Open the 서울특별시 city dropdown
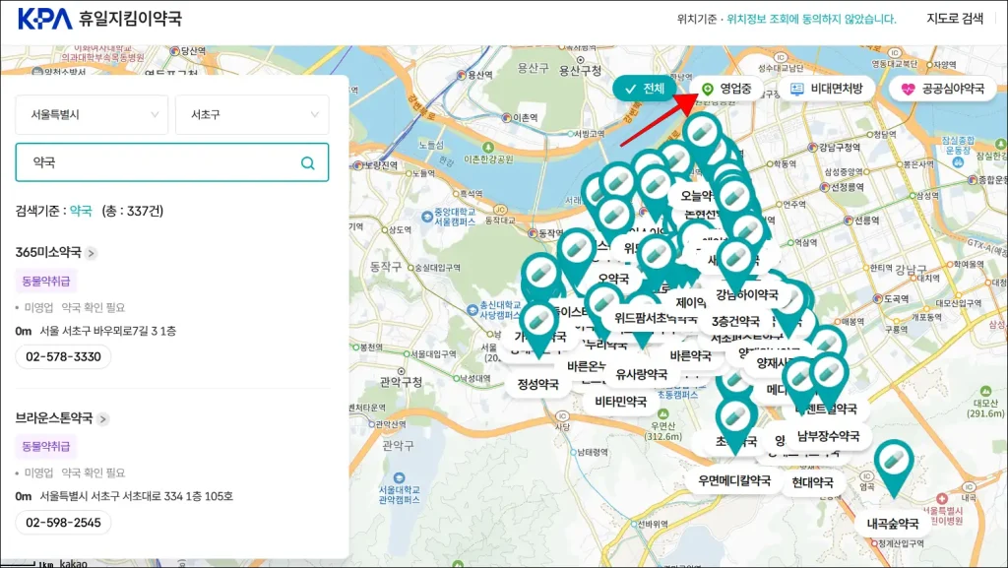 coord(92,114)
